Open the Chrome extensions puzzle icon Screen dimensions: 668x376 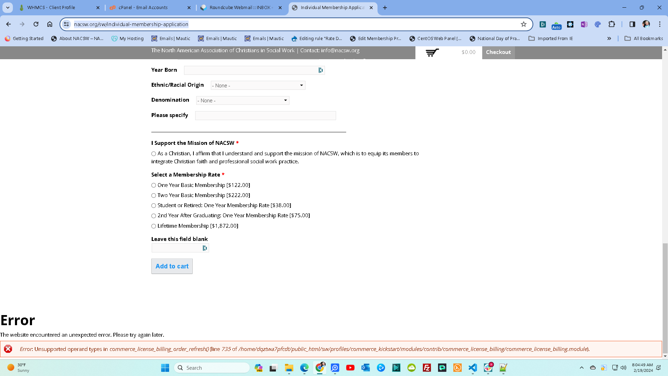611,24
